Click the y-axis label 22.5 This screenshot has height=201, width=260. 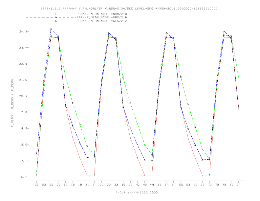tap(23, 64)
